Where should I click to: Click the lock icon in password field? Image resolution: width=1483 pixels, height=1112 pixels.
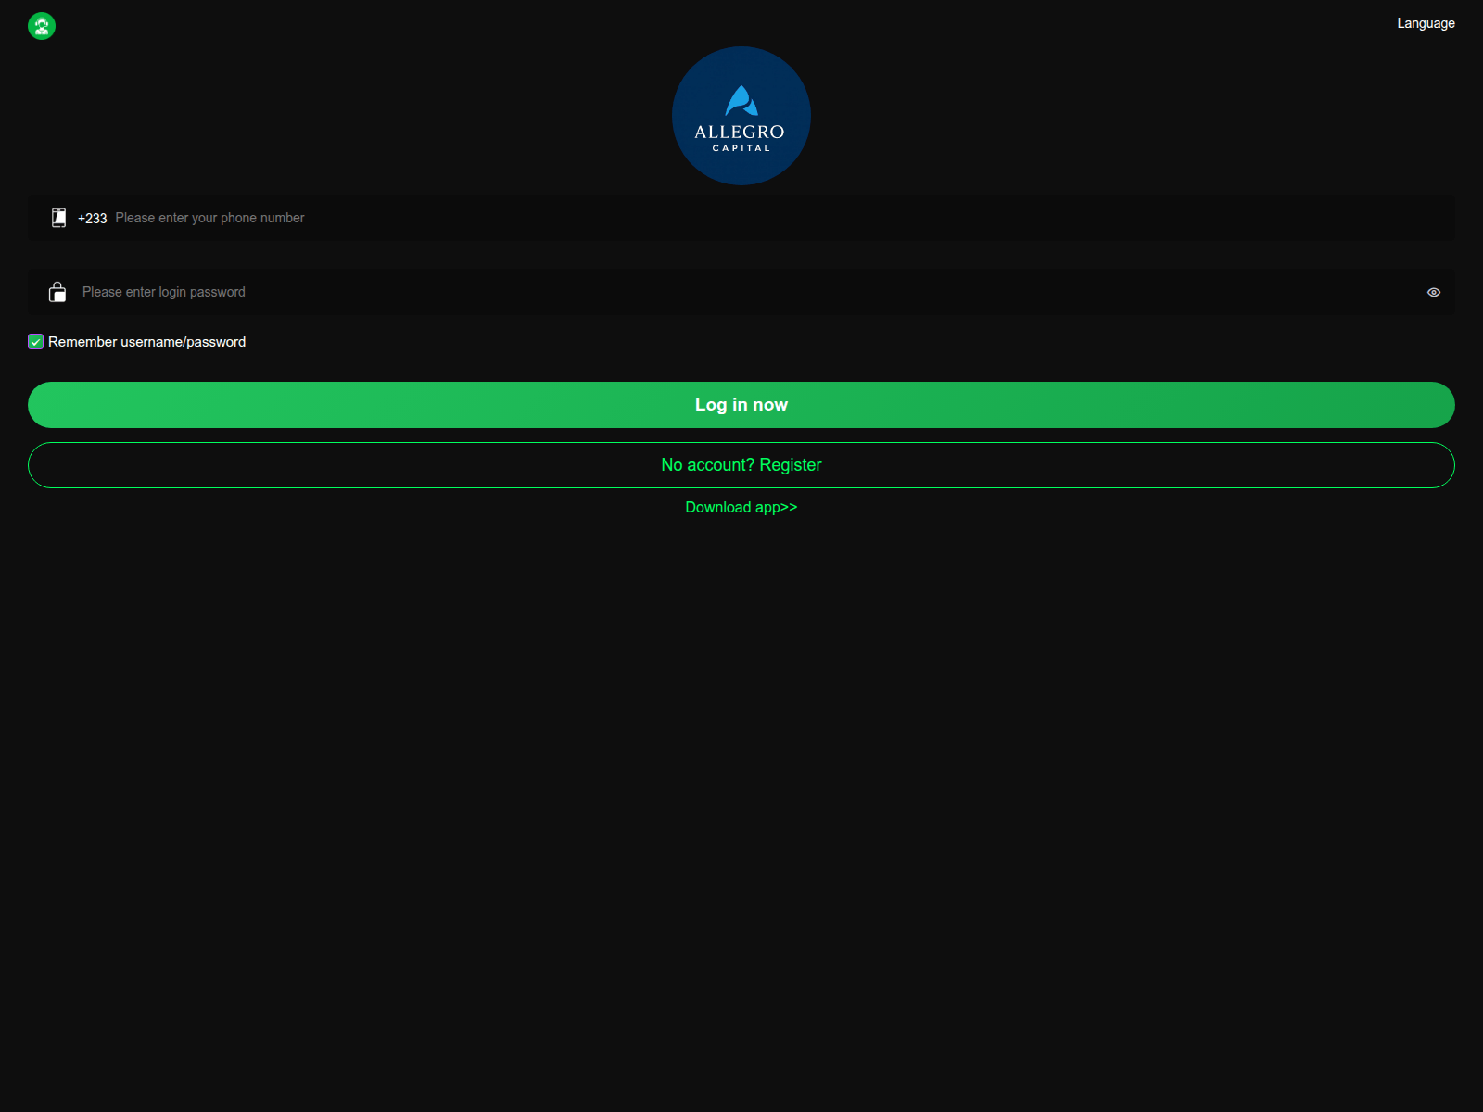(x=57, y=292)
